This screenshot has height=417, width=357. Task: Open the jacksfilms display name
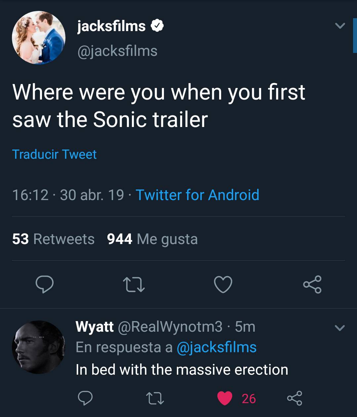(111, 26)
